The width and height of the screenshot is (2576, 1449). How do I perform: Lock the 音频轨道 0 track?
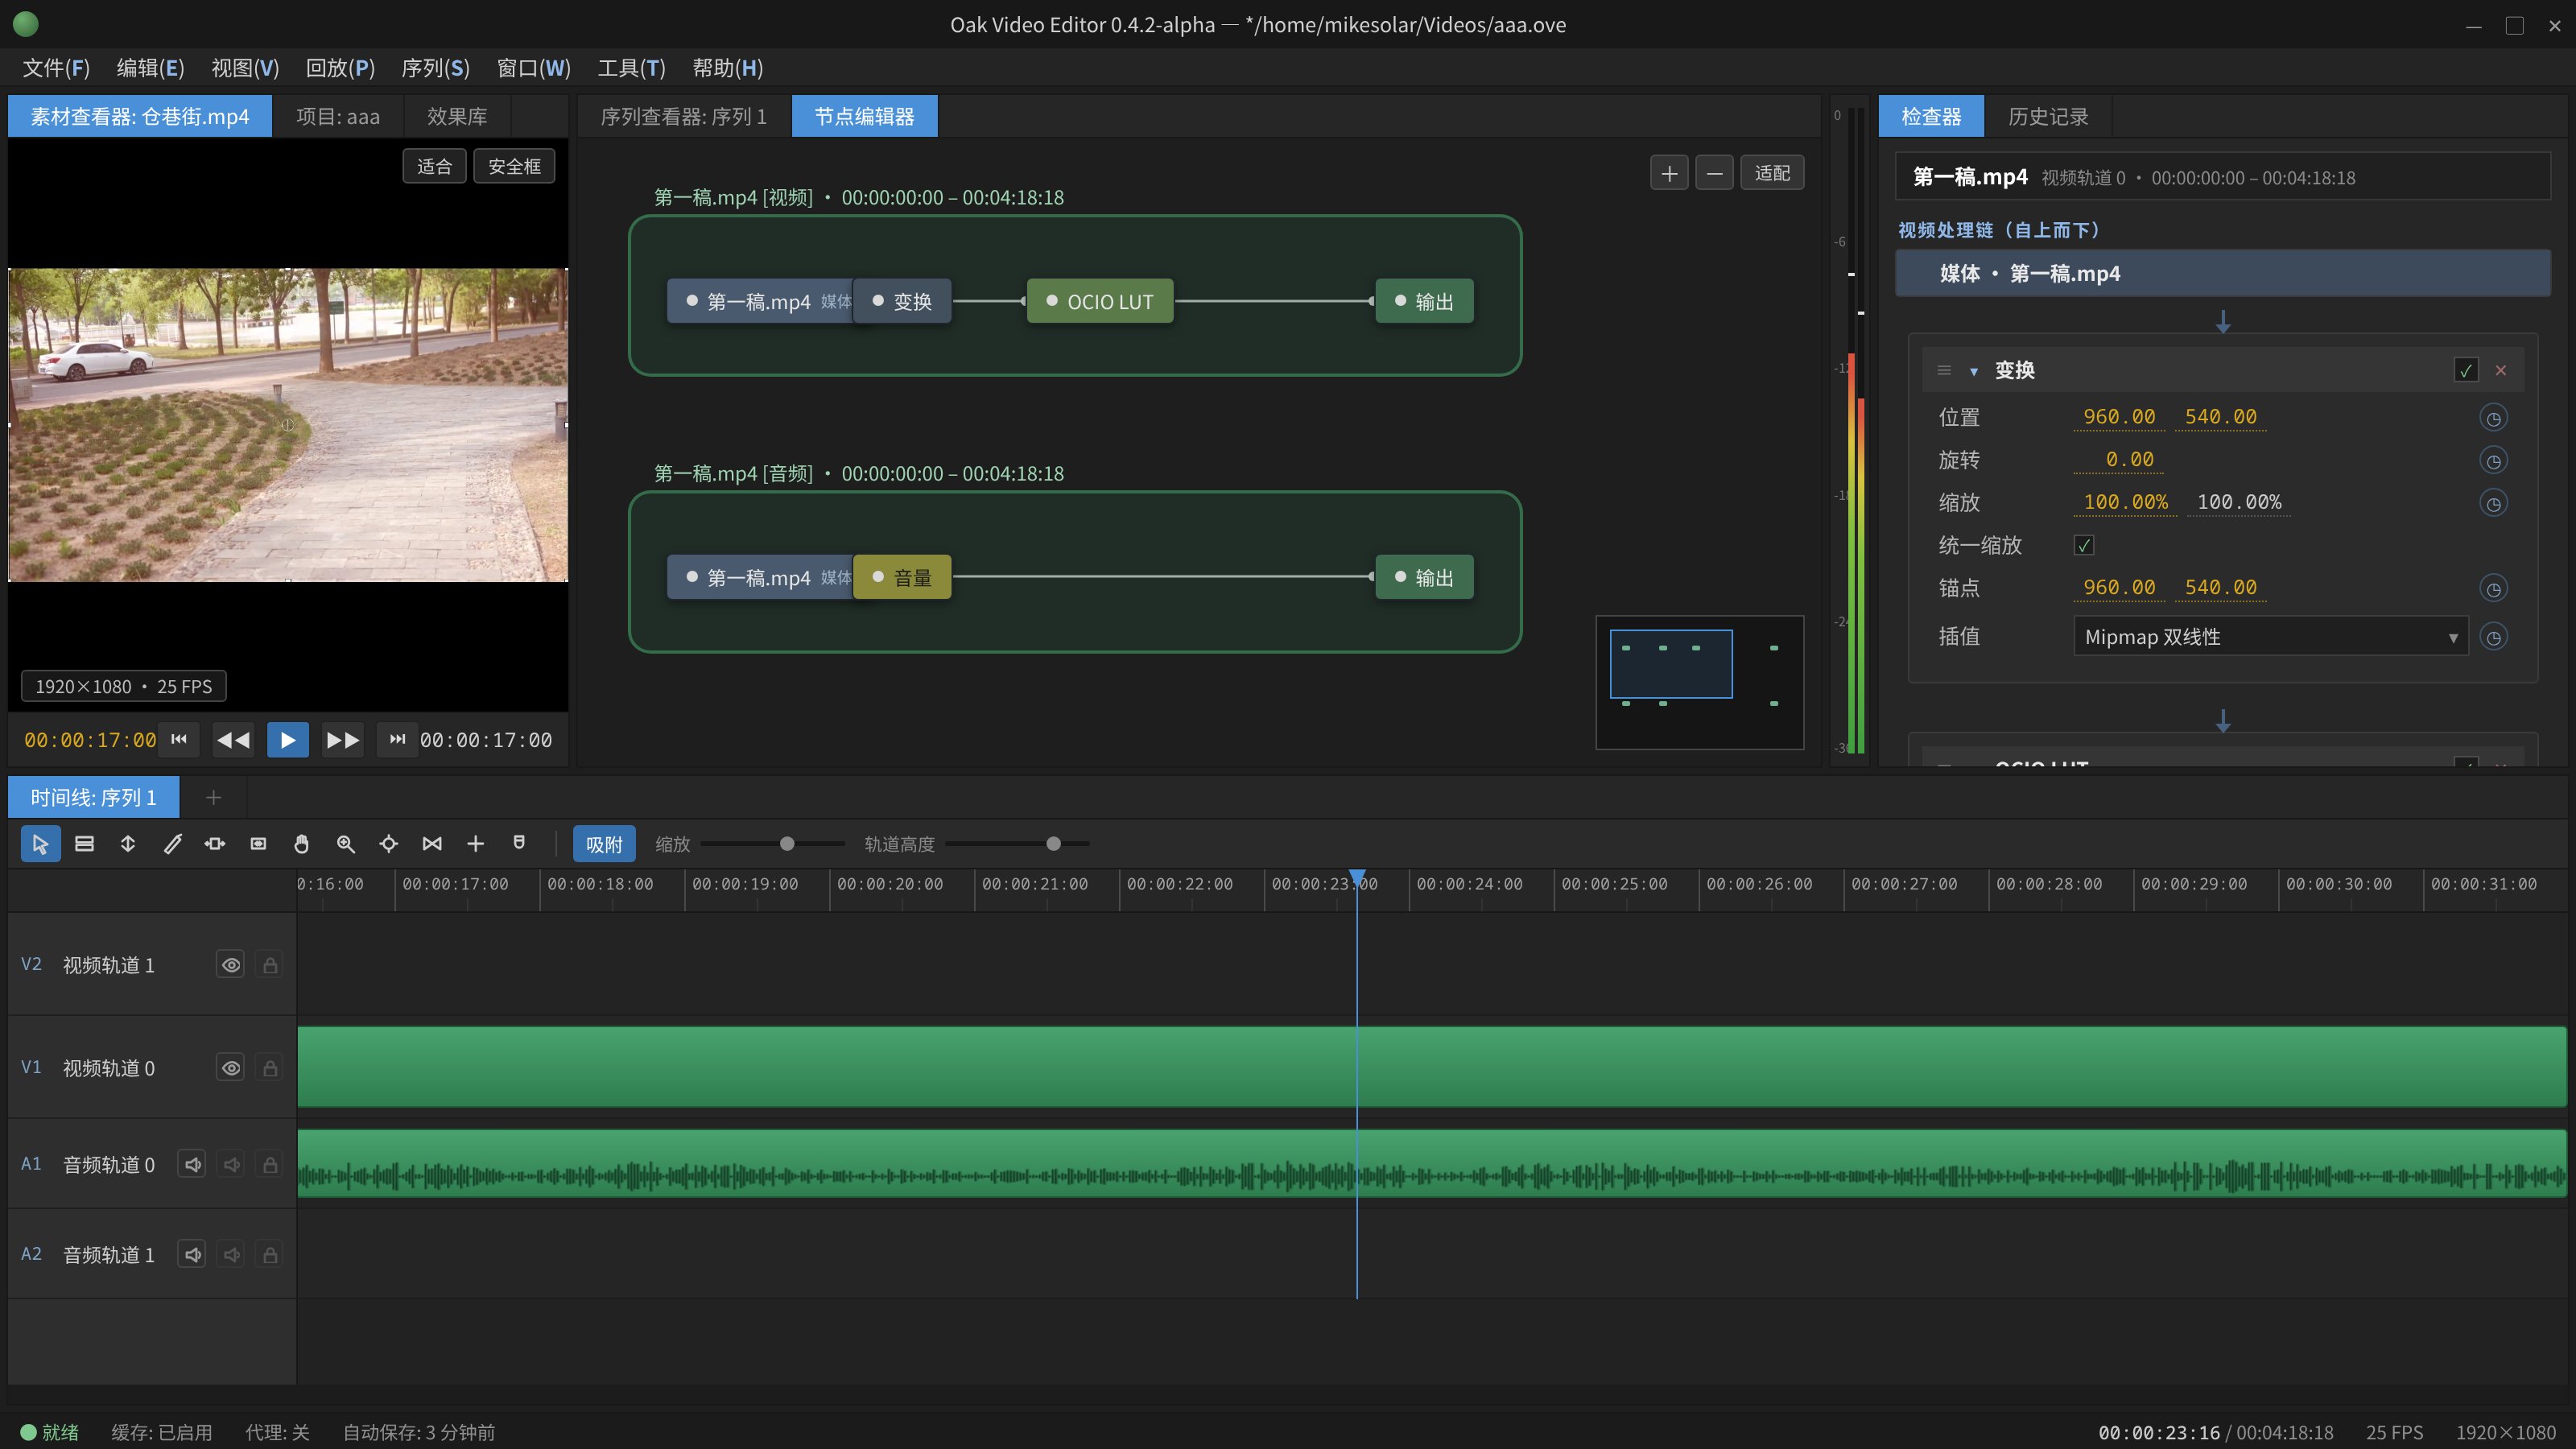pyautogui.click(x=270, y=1164)
